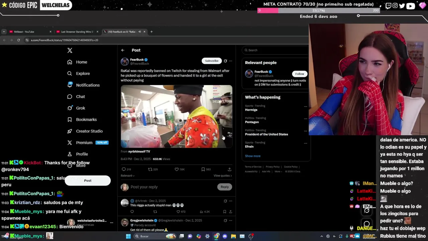428x241 pixels.
Task: Open the nyrbhimself TV source link
Action: [139, 152]
